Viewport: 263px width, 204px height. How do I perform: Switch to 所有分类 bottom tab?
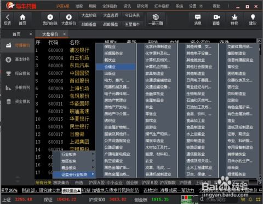tap(43, 183)
